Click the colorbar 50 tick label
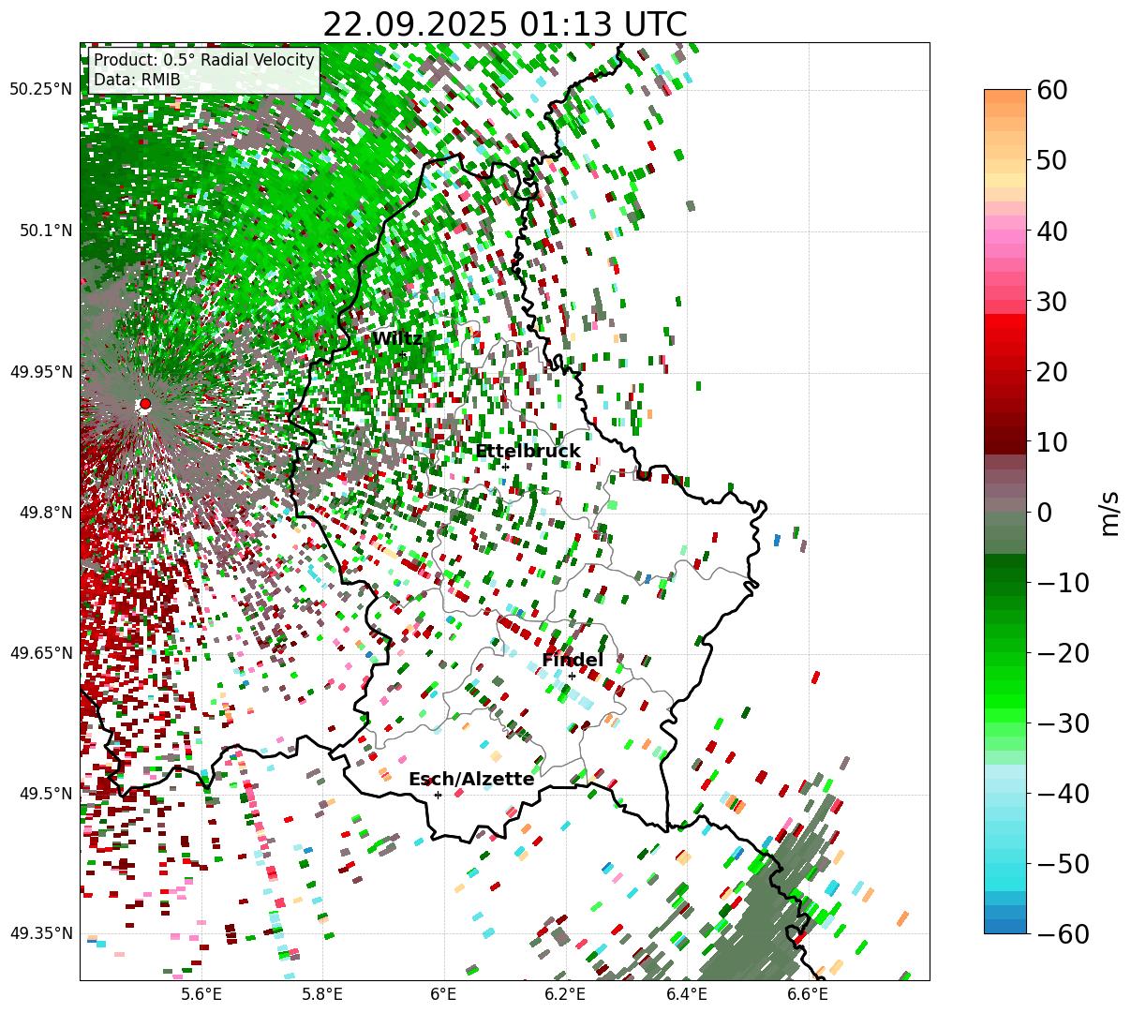 pos(1051,160)
